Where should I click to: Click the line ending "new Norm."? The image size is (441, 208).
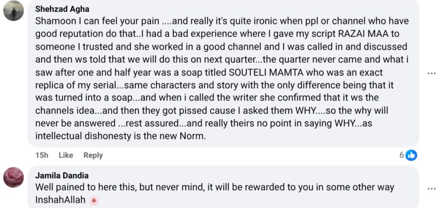(122, 137)
